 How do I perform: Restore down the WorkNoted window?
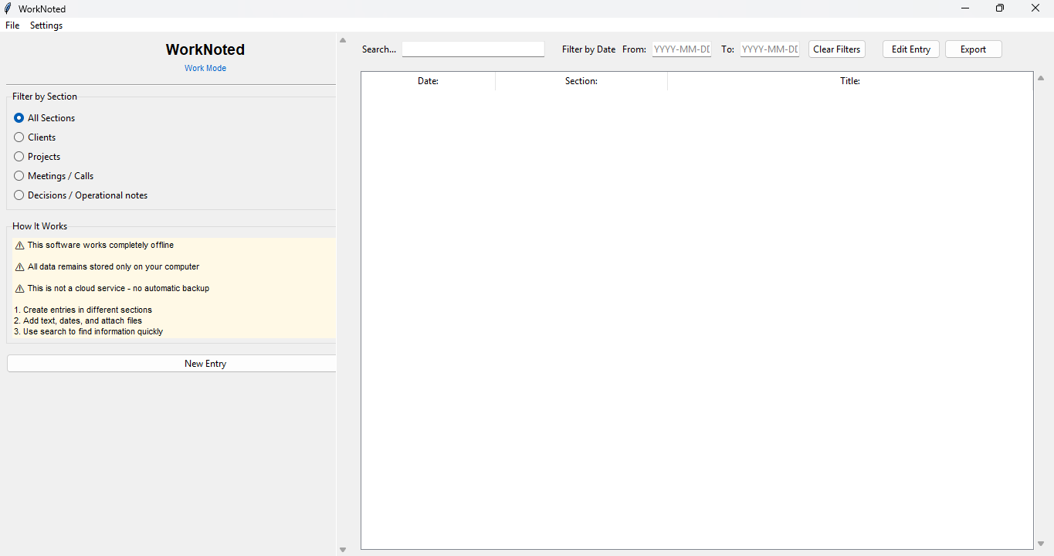point(1000,8)
